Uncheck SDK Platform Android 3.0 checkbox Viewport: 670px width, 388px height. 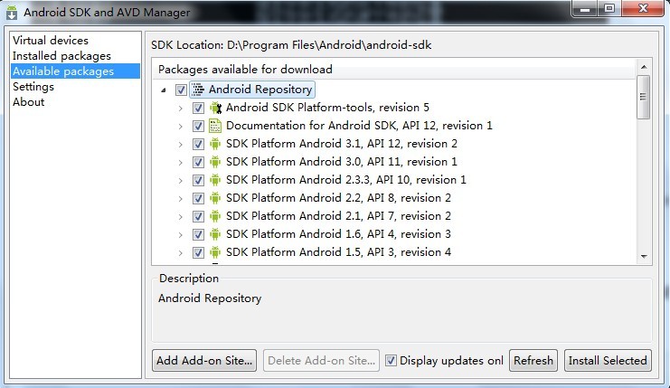(198, 162)
